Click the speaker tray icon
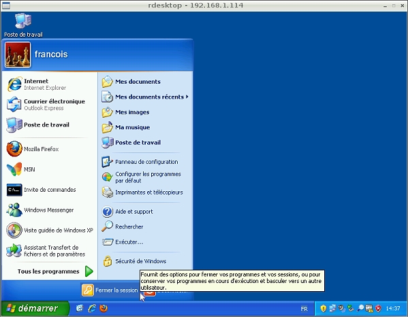This screenshot has height=317, width=408. [x=341, y=308]
